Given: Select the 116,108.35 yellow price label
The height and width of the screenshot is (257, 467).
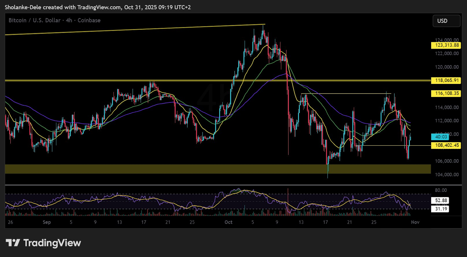Looking at the screenshot, I should click(x=446, y=94).
